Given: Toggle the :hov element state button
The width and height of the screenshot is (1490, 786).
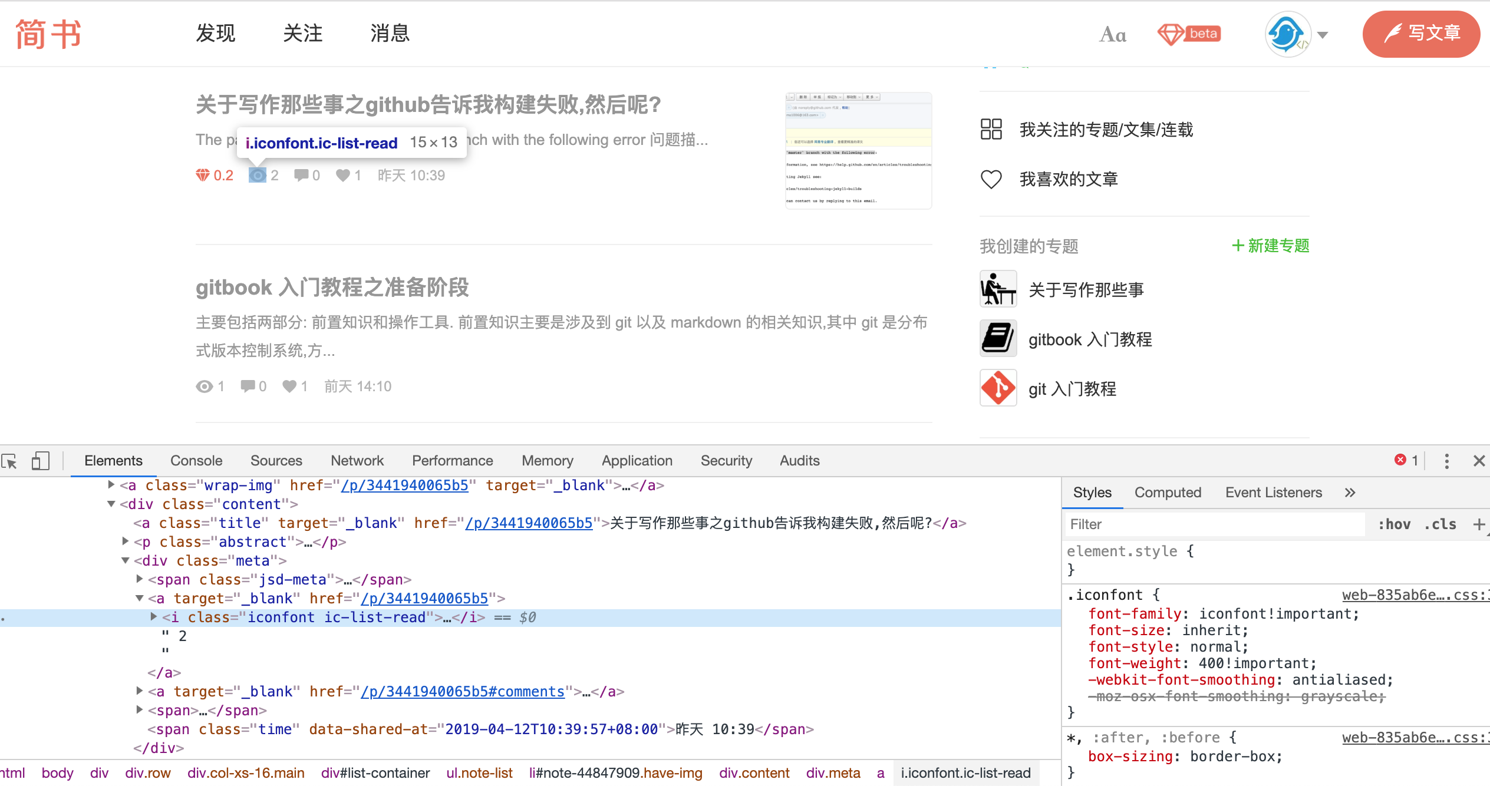Looking at the screenshot, I should pos(1394,524).
